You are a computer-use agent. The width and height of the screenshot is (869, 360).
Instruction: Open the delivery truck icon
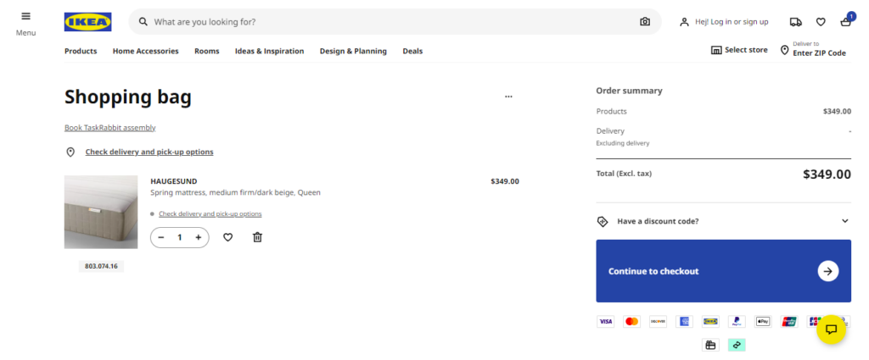[796, 22]
